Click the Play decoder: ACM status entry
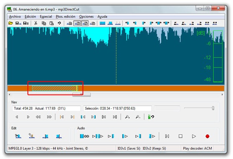This screenshot has width=233, height=159. [198, 149]
